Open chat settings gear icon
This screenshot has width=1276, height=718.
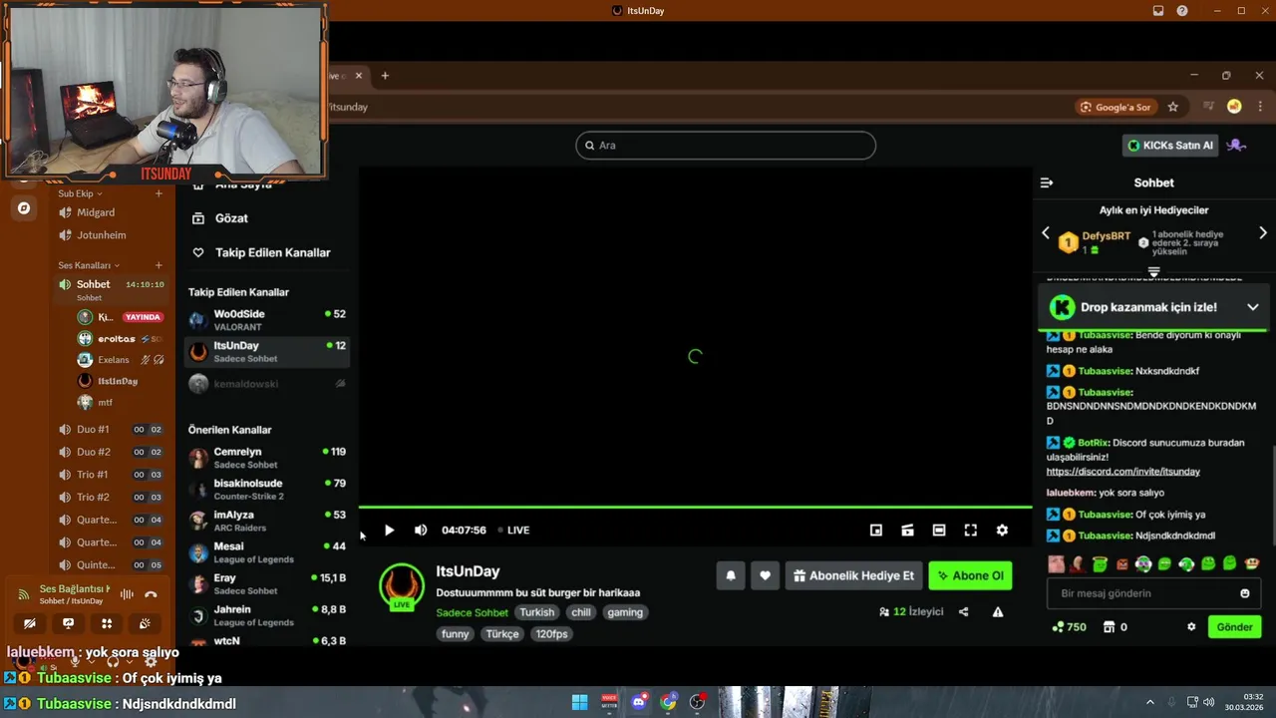click(x=1190, y=627)
